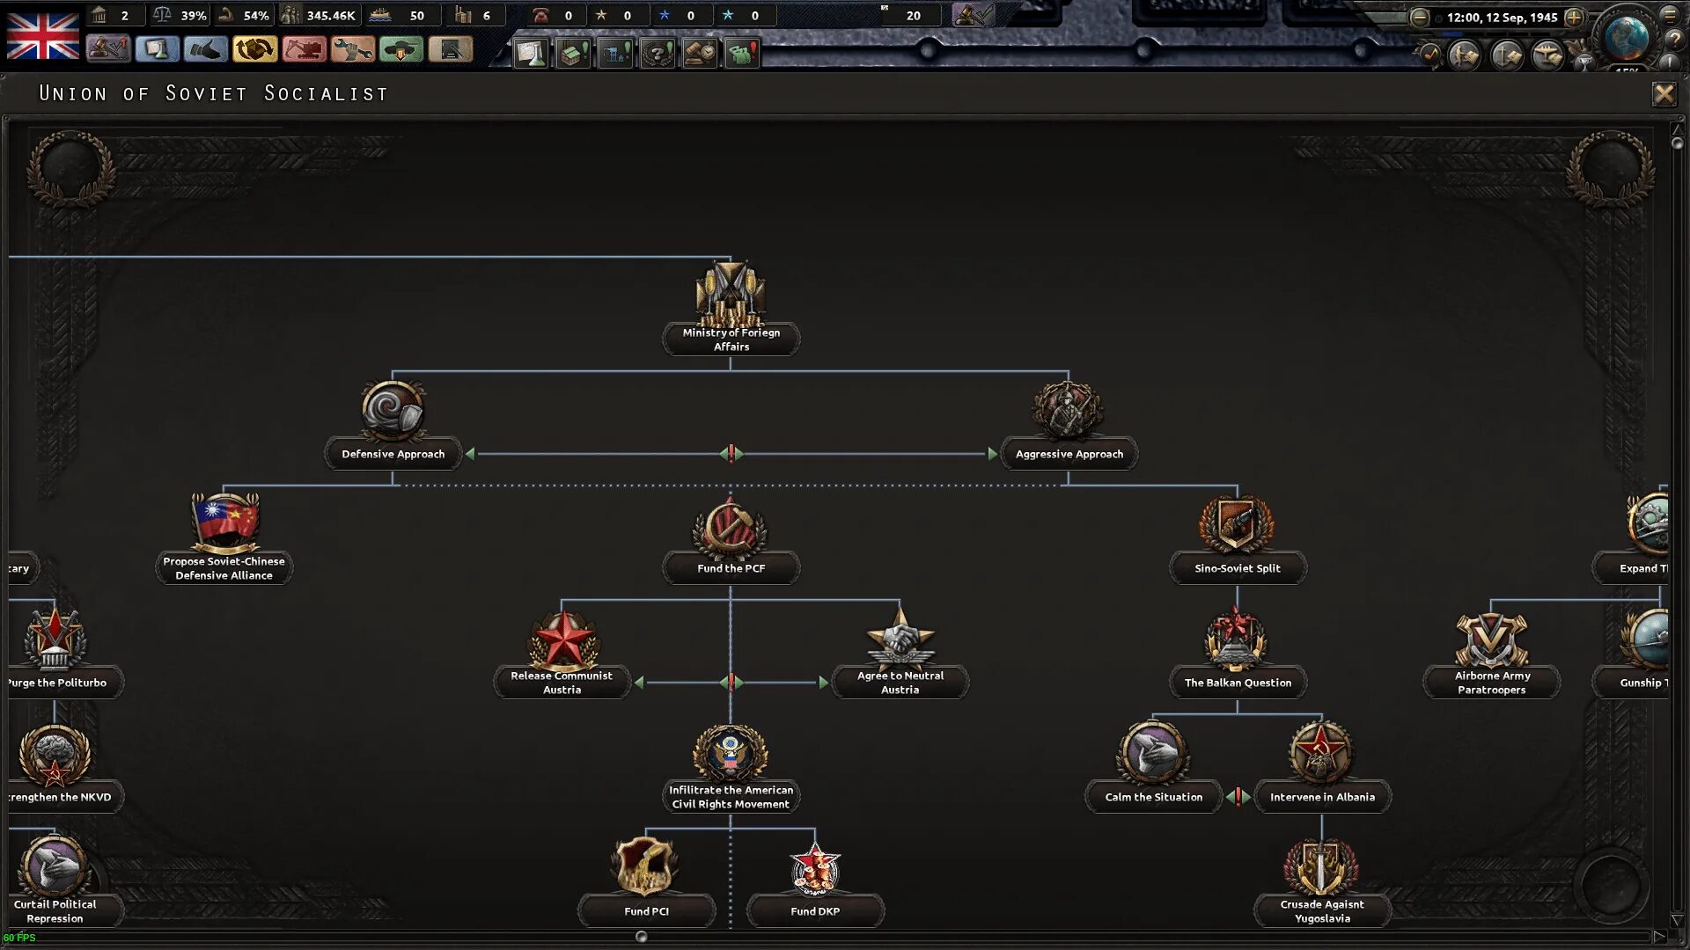Click exclusivity marker between the Austria focuses
Screen dimensions: 1690x950
(x=731, y=683)
